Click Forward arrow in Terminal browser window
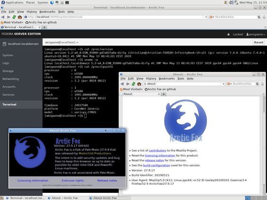 [9, 17]
